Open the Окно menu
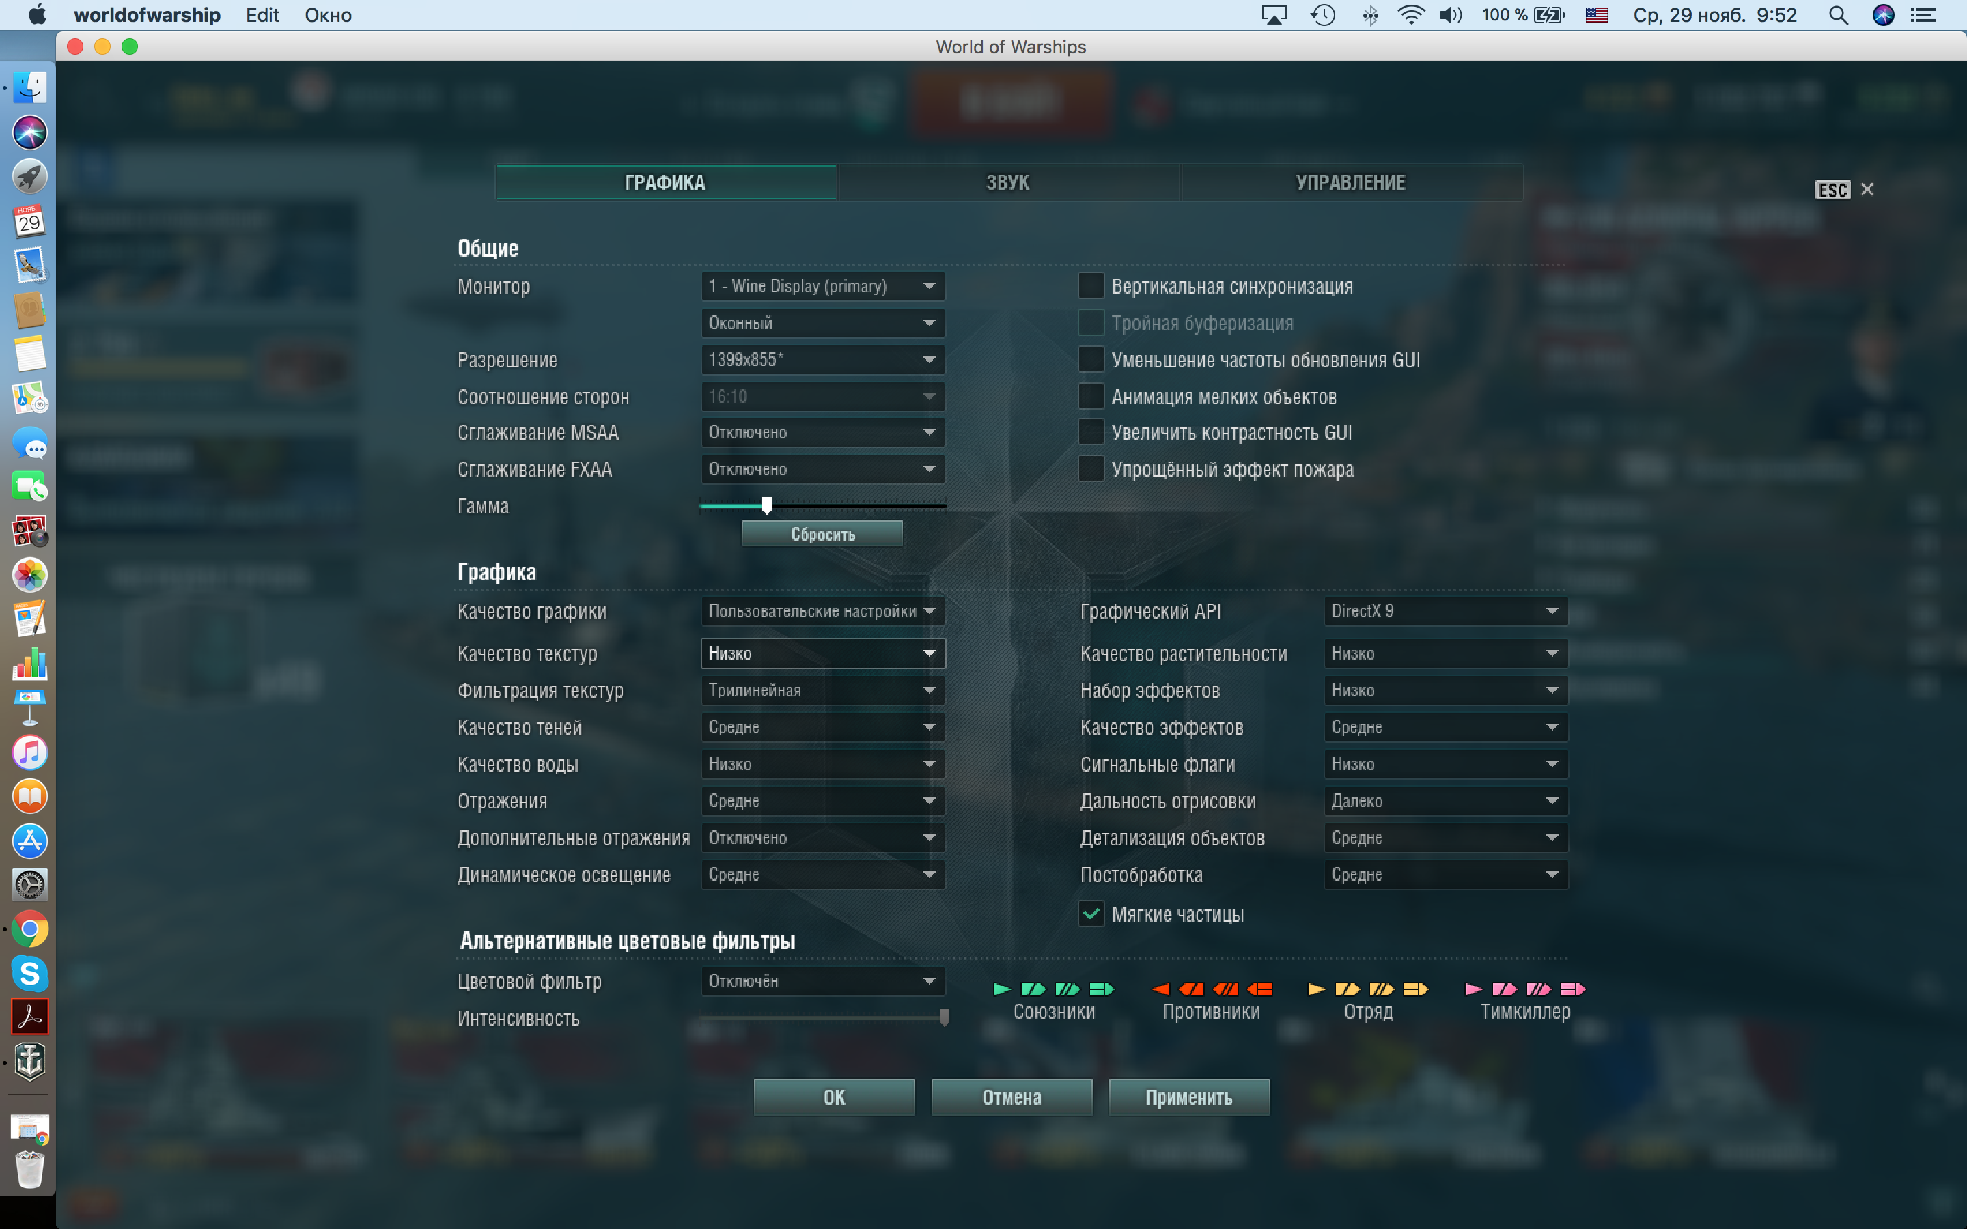1967x1229 pixels. pyautogui.click(x=329, y=16)
